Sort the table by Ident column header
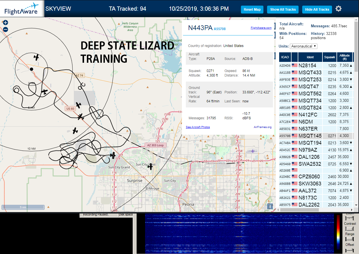 310,57
